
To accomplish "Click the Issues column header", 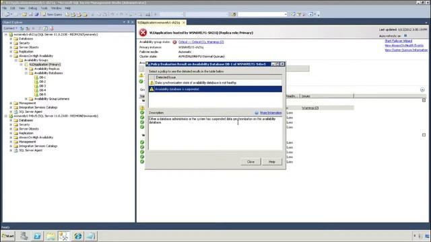I will [x=326, y=96].
